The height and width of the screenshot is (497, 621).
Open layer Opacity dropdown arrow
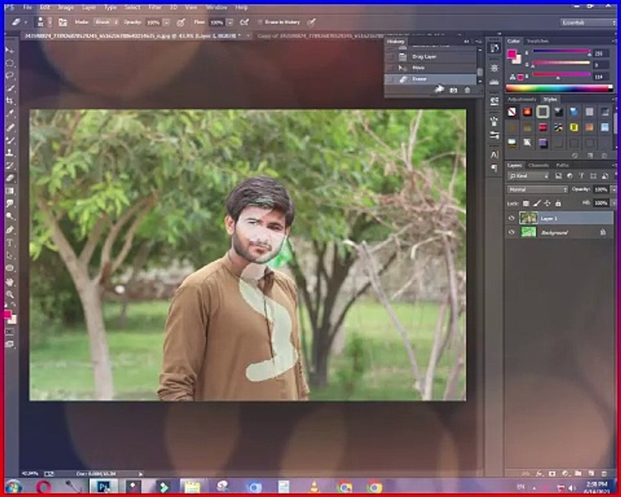613,189
